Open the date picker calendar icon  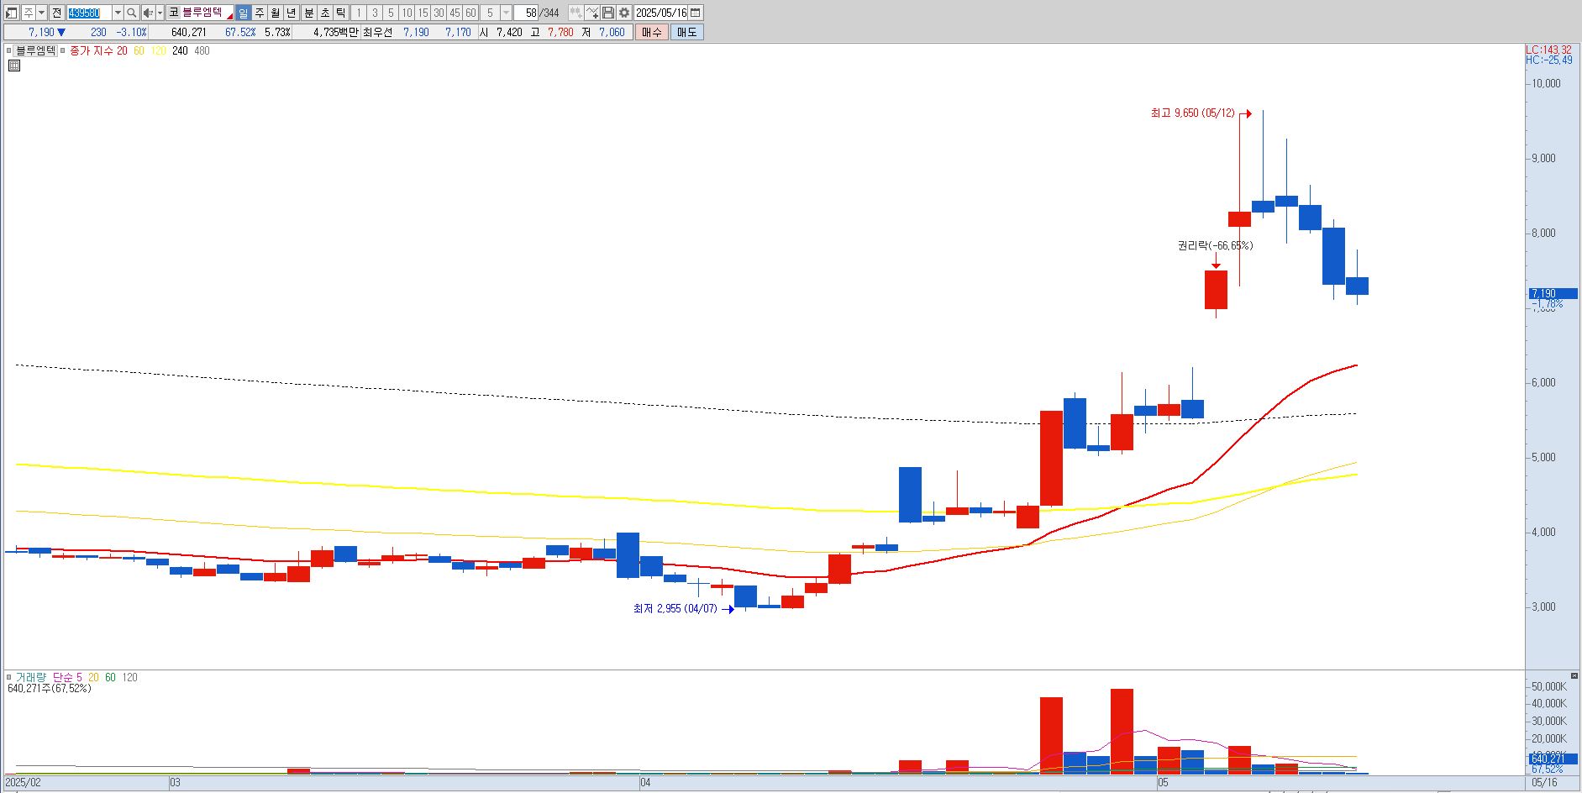[x=696, y=13]
